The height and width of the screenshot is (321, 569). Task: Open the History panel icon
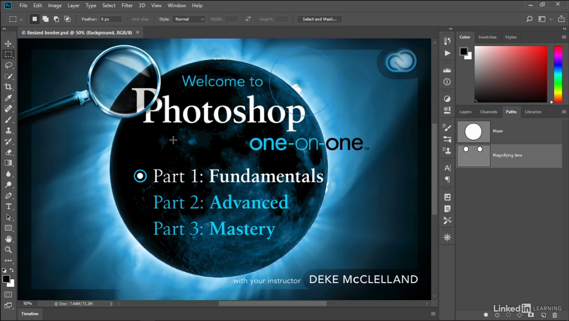coord(447,41)
